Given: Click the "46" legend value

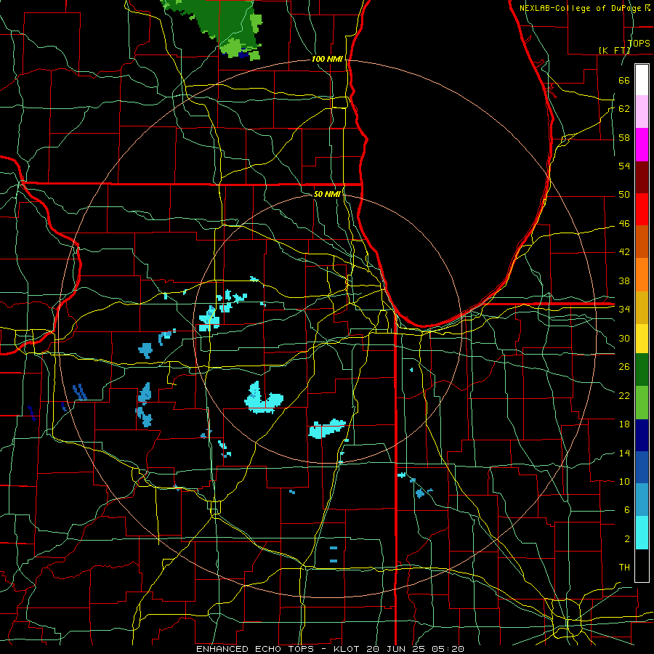Looking at the screenshot, I should pos(624,224).
